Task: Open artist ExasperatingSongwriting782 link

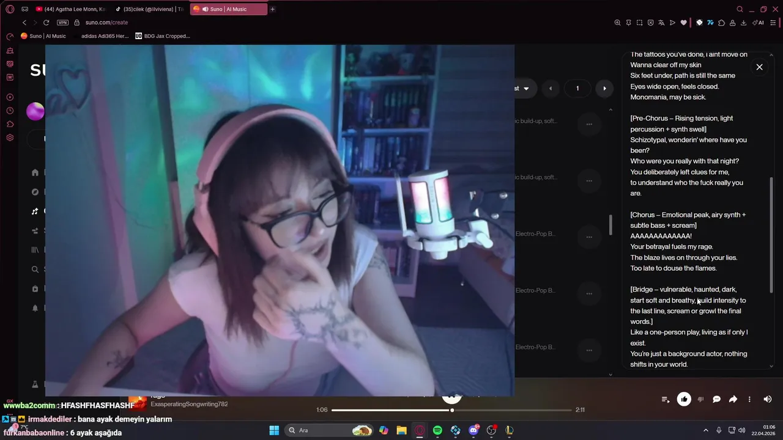Action: click(x=189, y=405)
